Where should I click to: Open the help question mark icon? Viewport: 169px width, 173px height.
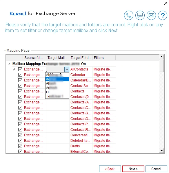163,15
